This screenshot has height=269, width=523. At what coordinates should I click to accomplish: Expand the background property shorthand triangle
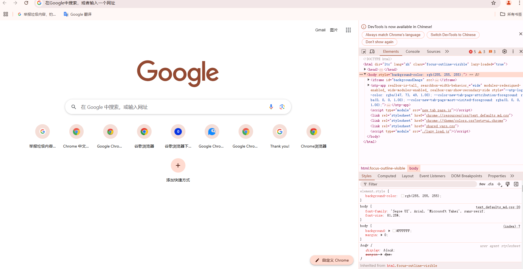point(389,231)
